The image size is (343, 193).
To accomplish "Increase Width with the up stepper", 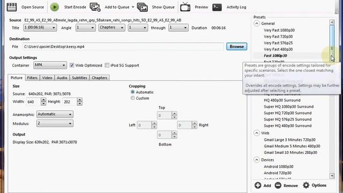I will click(x=43, y=100).
